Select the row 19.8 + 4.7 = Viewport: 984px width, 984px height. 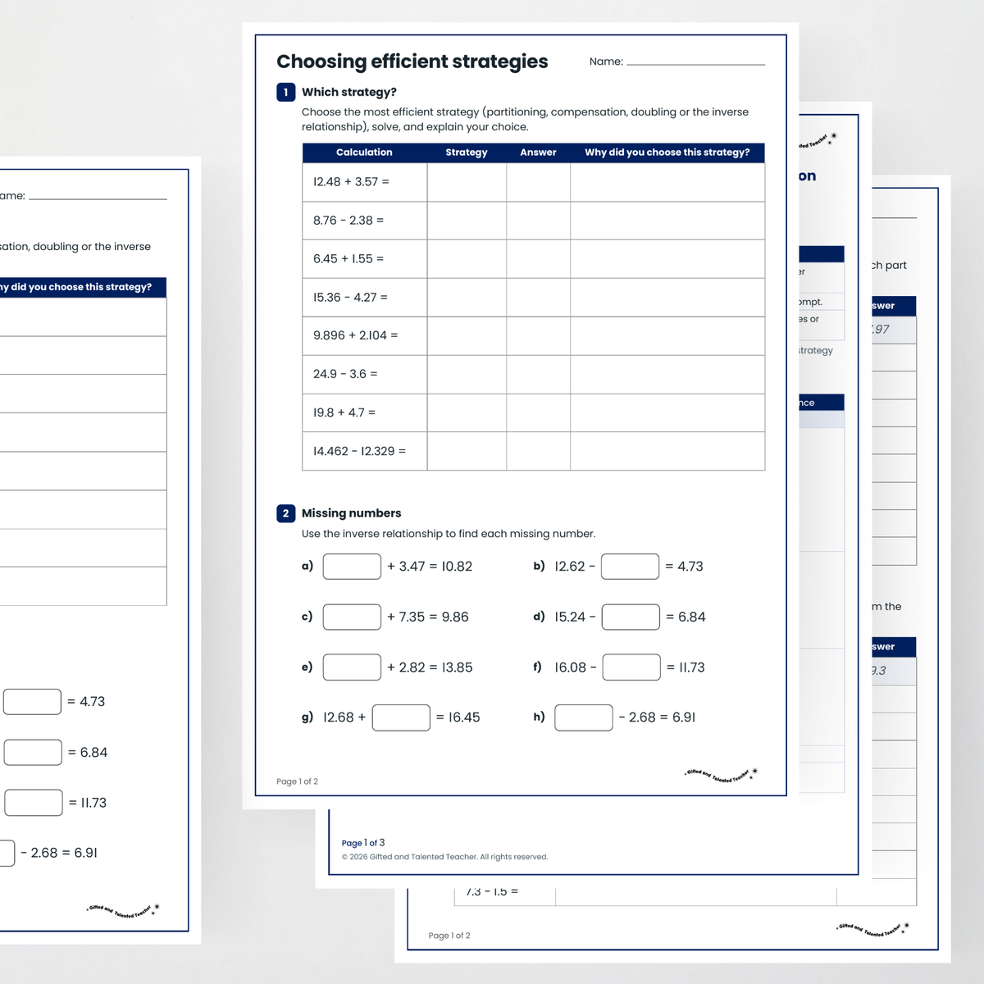534,412
